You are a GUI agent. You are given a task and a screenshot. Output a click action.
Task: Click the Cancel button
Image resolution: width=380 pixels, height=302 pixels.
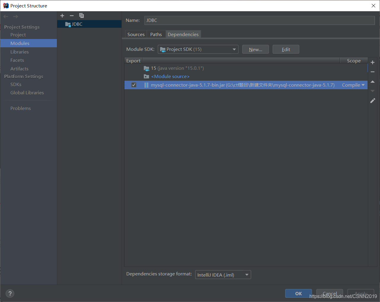(330, 293)
